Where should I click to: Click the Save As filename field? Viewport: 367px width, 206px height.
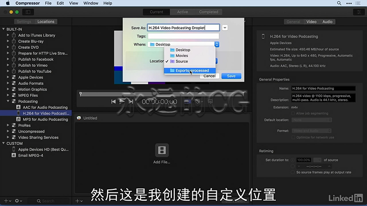click(183, 27)
